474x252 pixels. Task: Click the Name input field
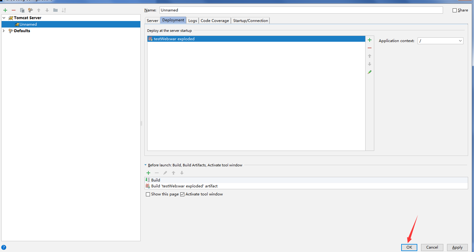pos(301,10)
